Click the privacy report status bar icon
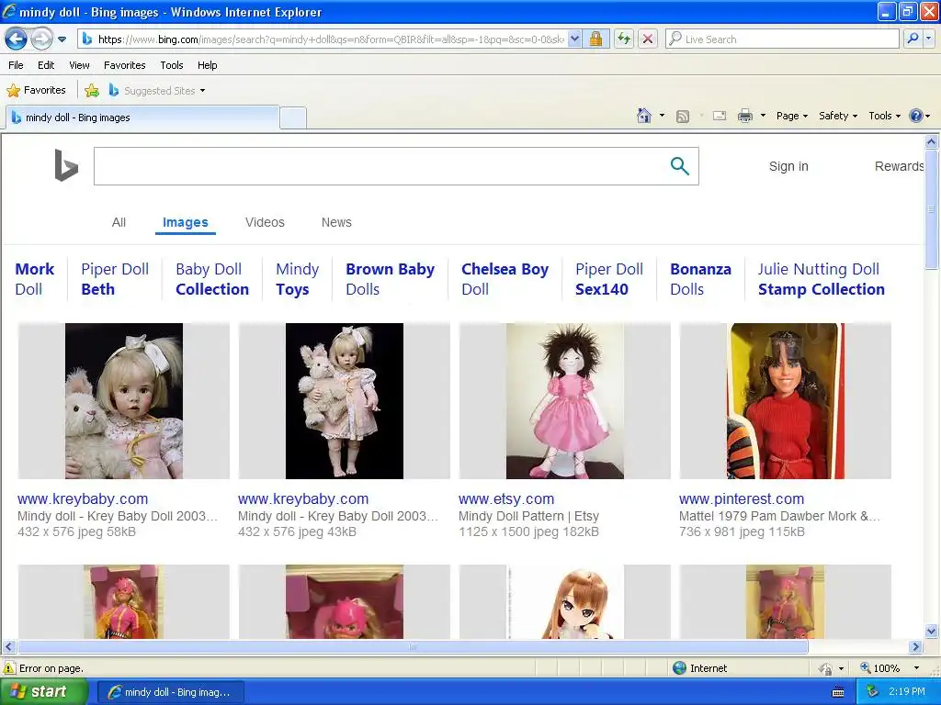Image resolution: width=941 pixels, height=705 pixels. [826, 668]
